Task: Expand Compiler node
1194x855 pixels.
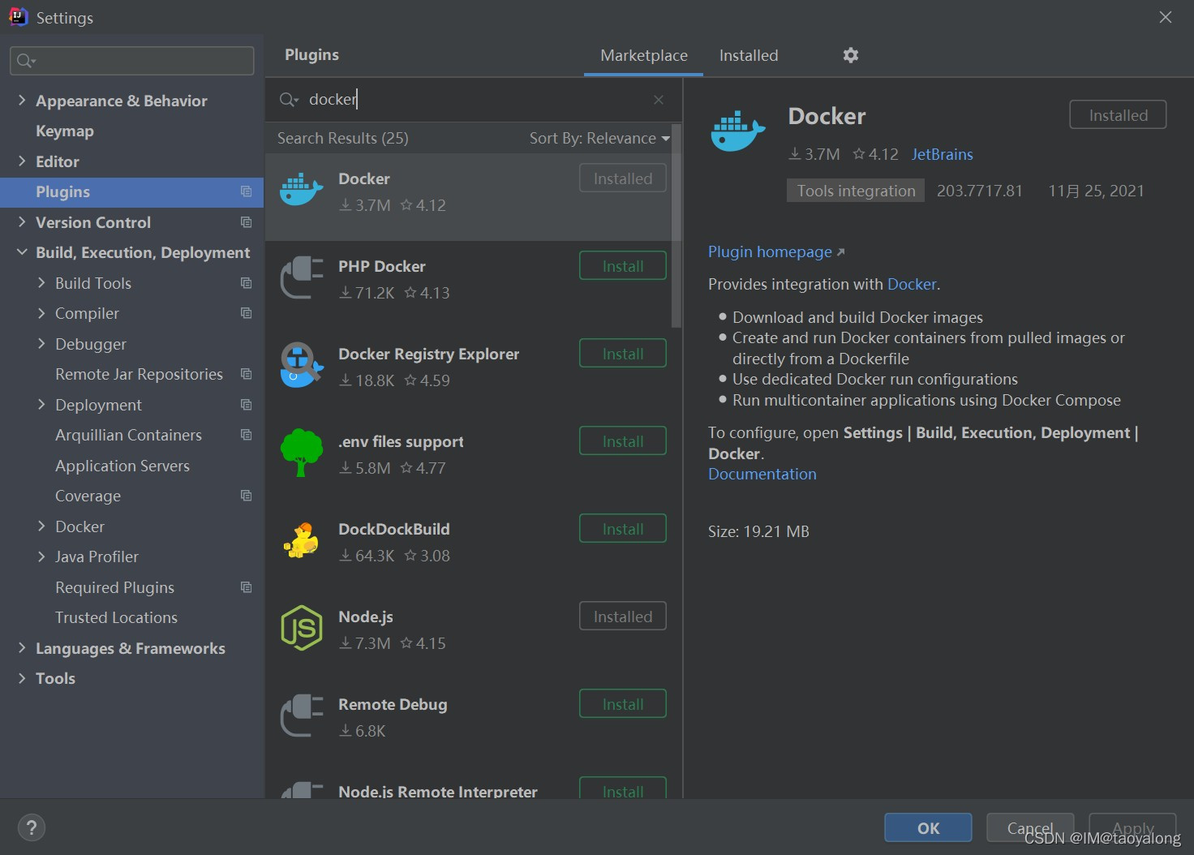Action: tap(41, 313)
